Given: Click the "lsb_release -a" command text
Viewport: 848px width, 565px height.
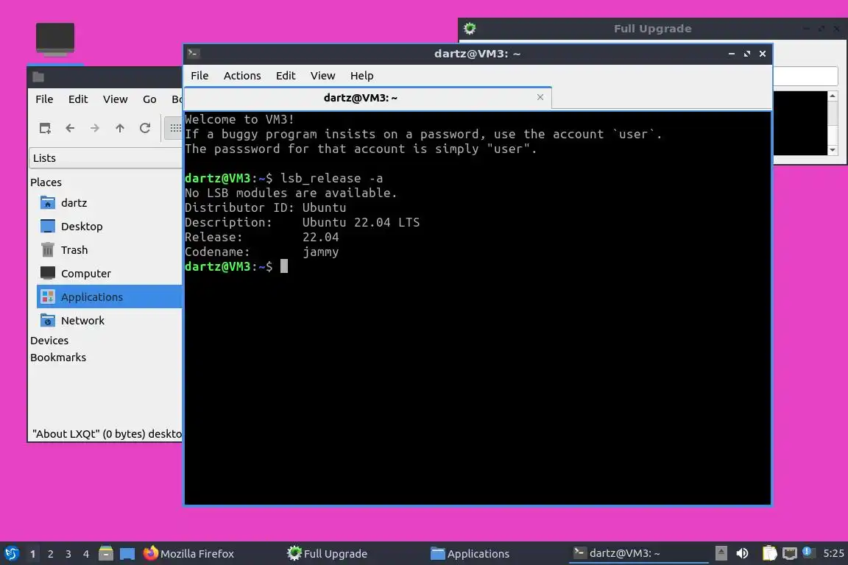Looking at the screenshot, I should (x=331, y=179).
